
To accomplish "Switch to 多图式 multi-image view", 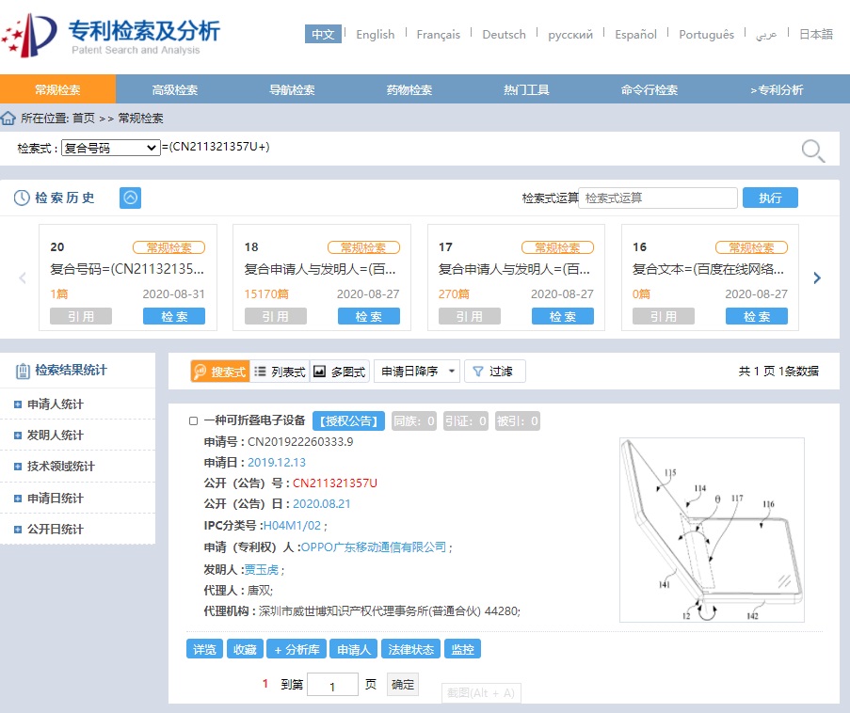I will [x=339, y=372].
